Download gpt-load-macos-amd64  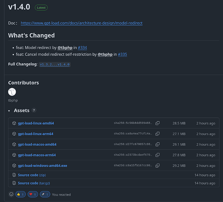pyautogui.click(x=37, y=144)
